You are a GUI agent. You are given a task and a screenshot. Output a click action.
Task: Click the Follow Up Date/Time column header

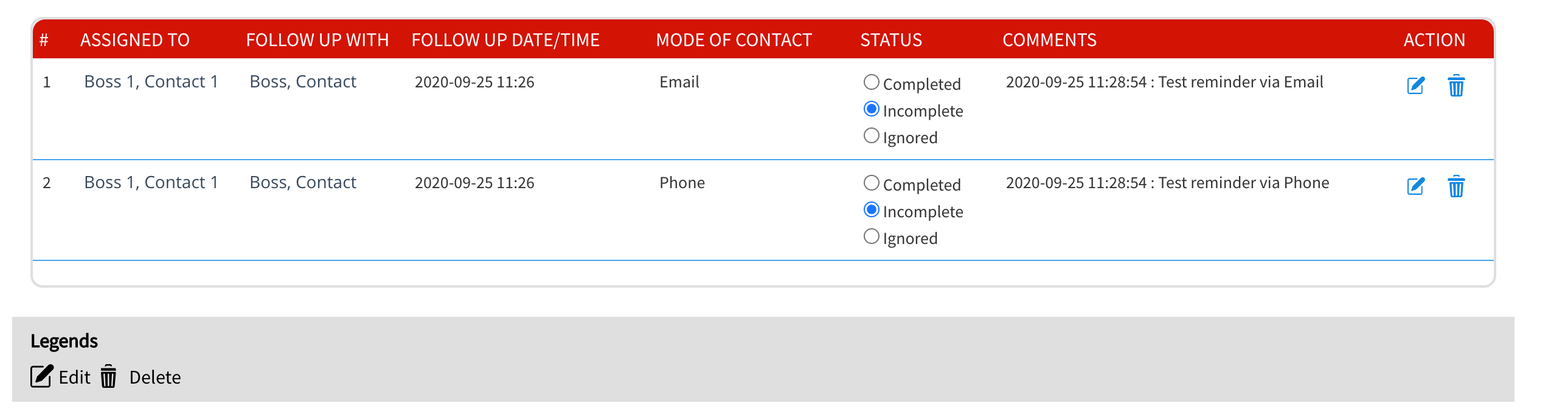[505, 40]
